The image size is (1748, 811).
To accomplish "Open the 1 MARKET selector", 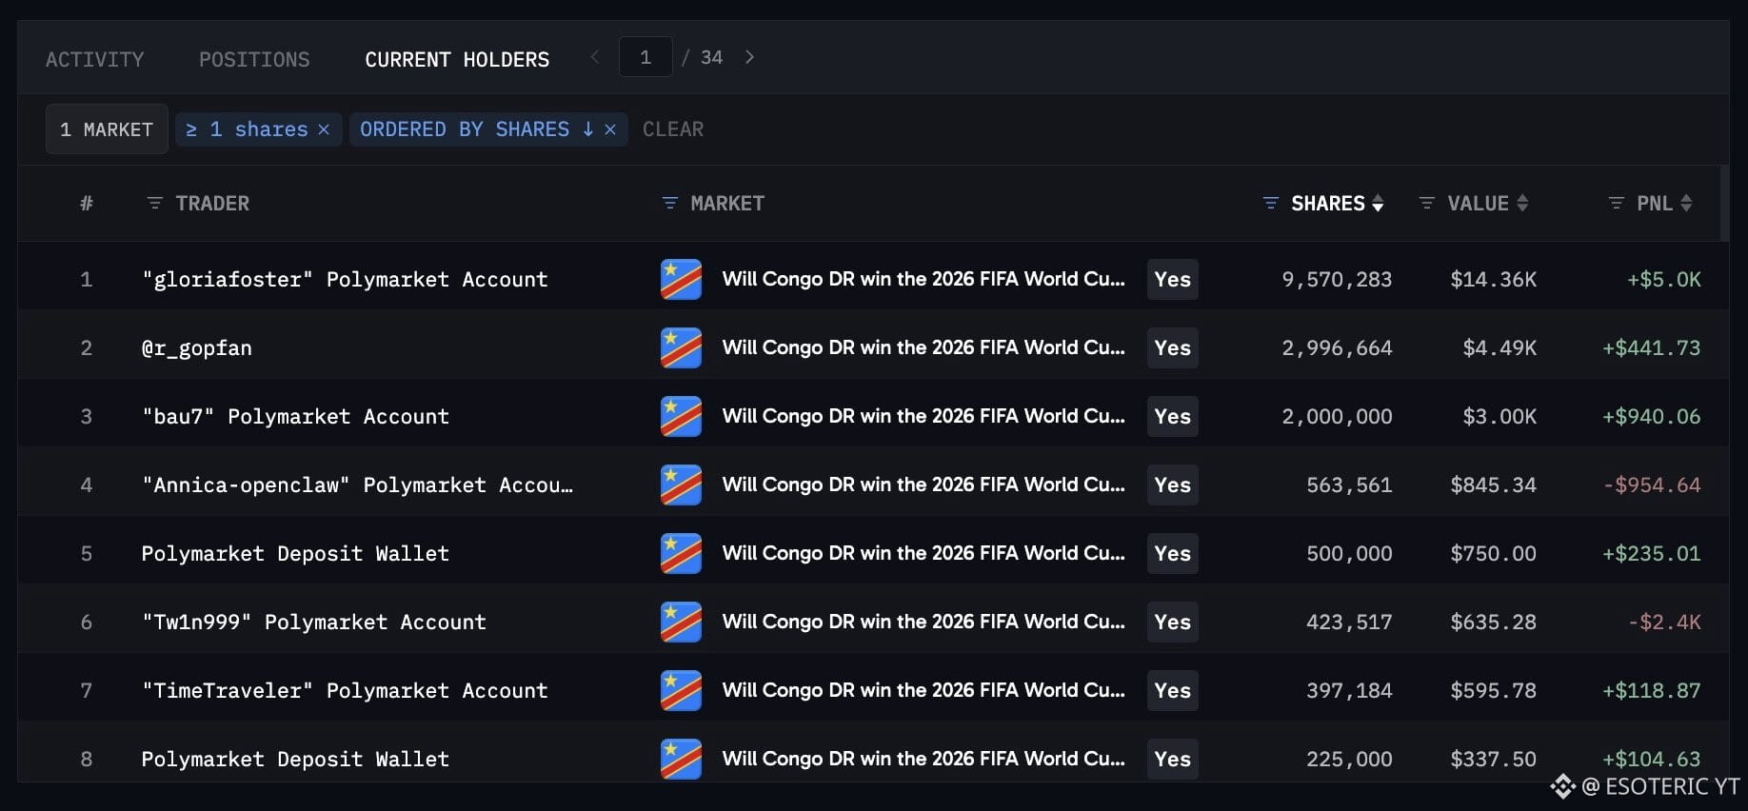I will 107,129.
